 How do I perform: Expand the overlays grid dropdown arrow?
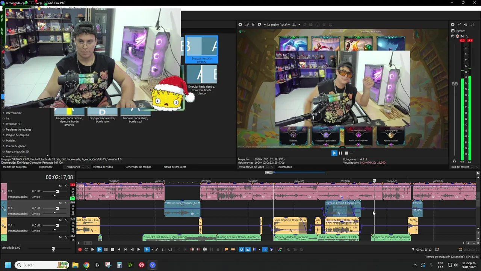pos(299,24)
